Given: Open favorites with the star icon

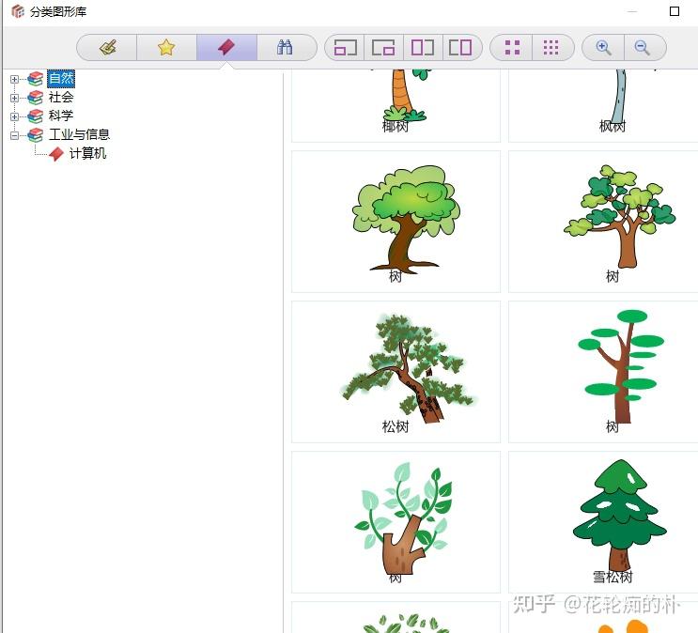Looking at the screenshot, I should click(166, 47).
